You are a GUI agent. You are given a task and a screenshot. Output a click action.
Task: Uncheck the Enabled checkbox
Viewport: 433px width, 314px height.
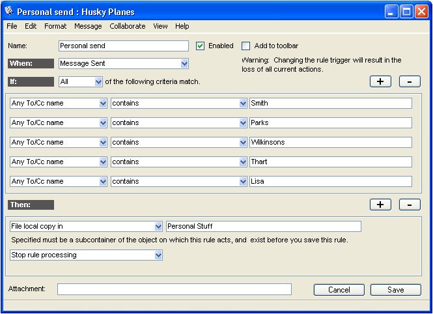(x=201, y=46)
